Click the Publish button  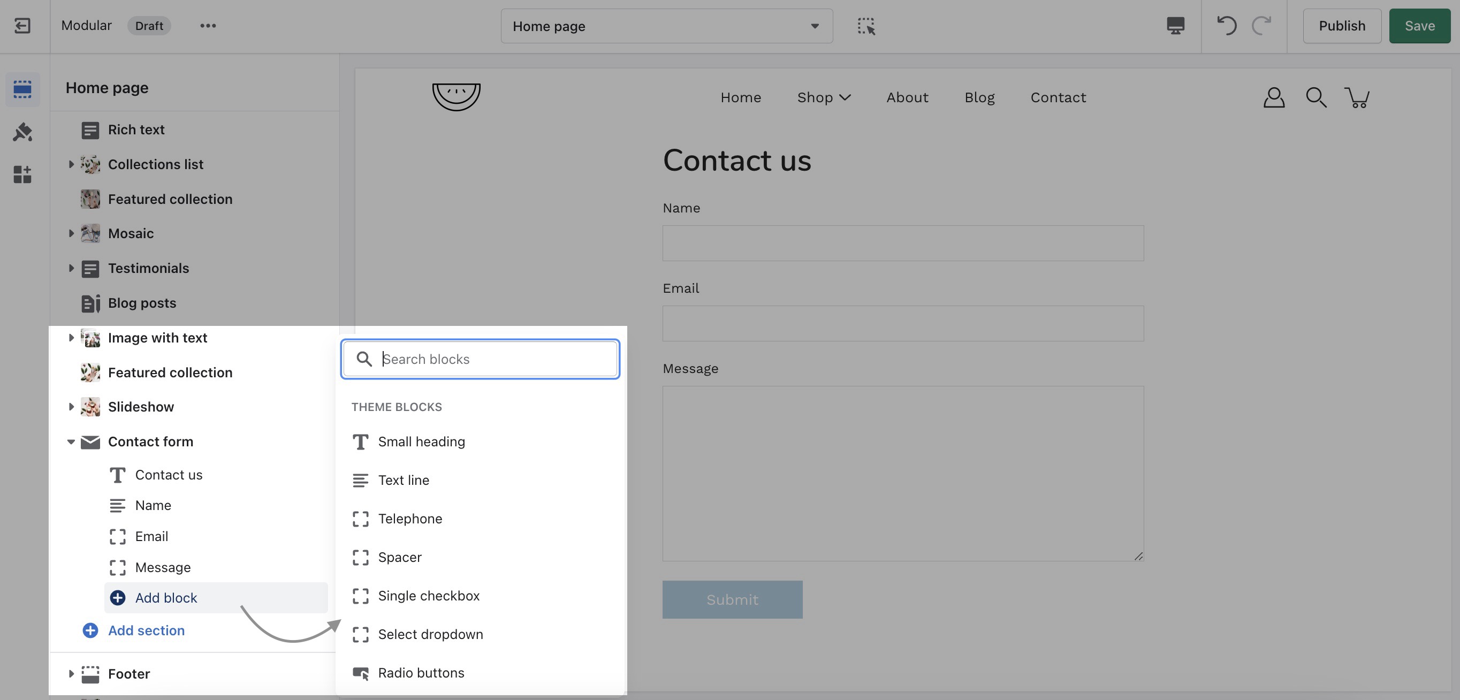coord(1341,26)
